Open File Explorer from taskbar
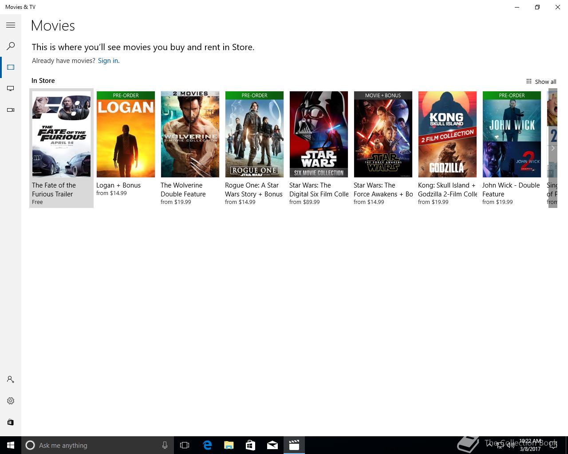The image size is (568, 454). click(229, 445)
